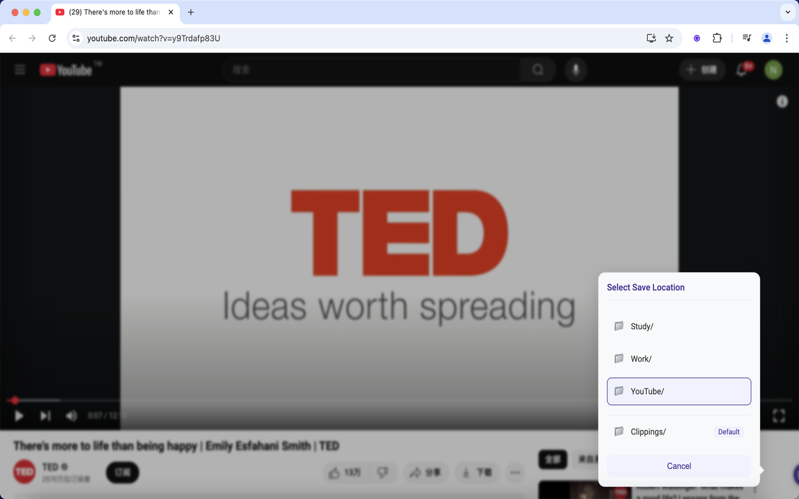Focus the address bar showing the youtube.com URL
This screenshot has height=499, width=799.
(362, 38)
